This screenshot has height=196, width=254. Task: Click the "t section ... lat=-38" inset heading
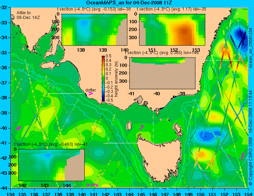(x=94, y=9)
